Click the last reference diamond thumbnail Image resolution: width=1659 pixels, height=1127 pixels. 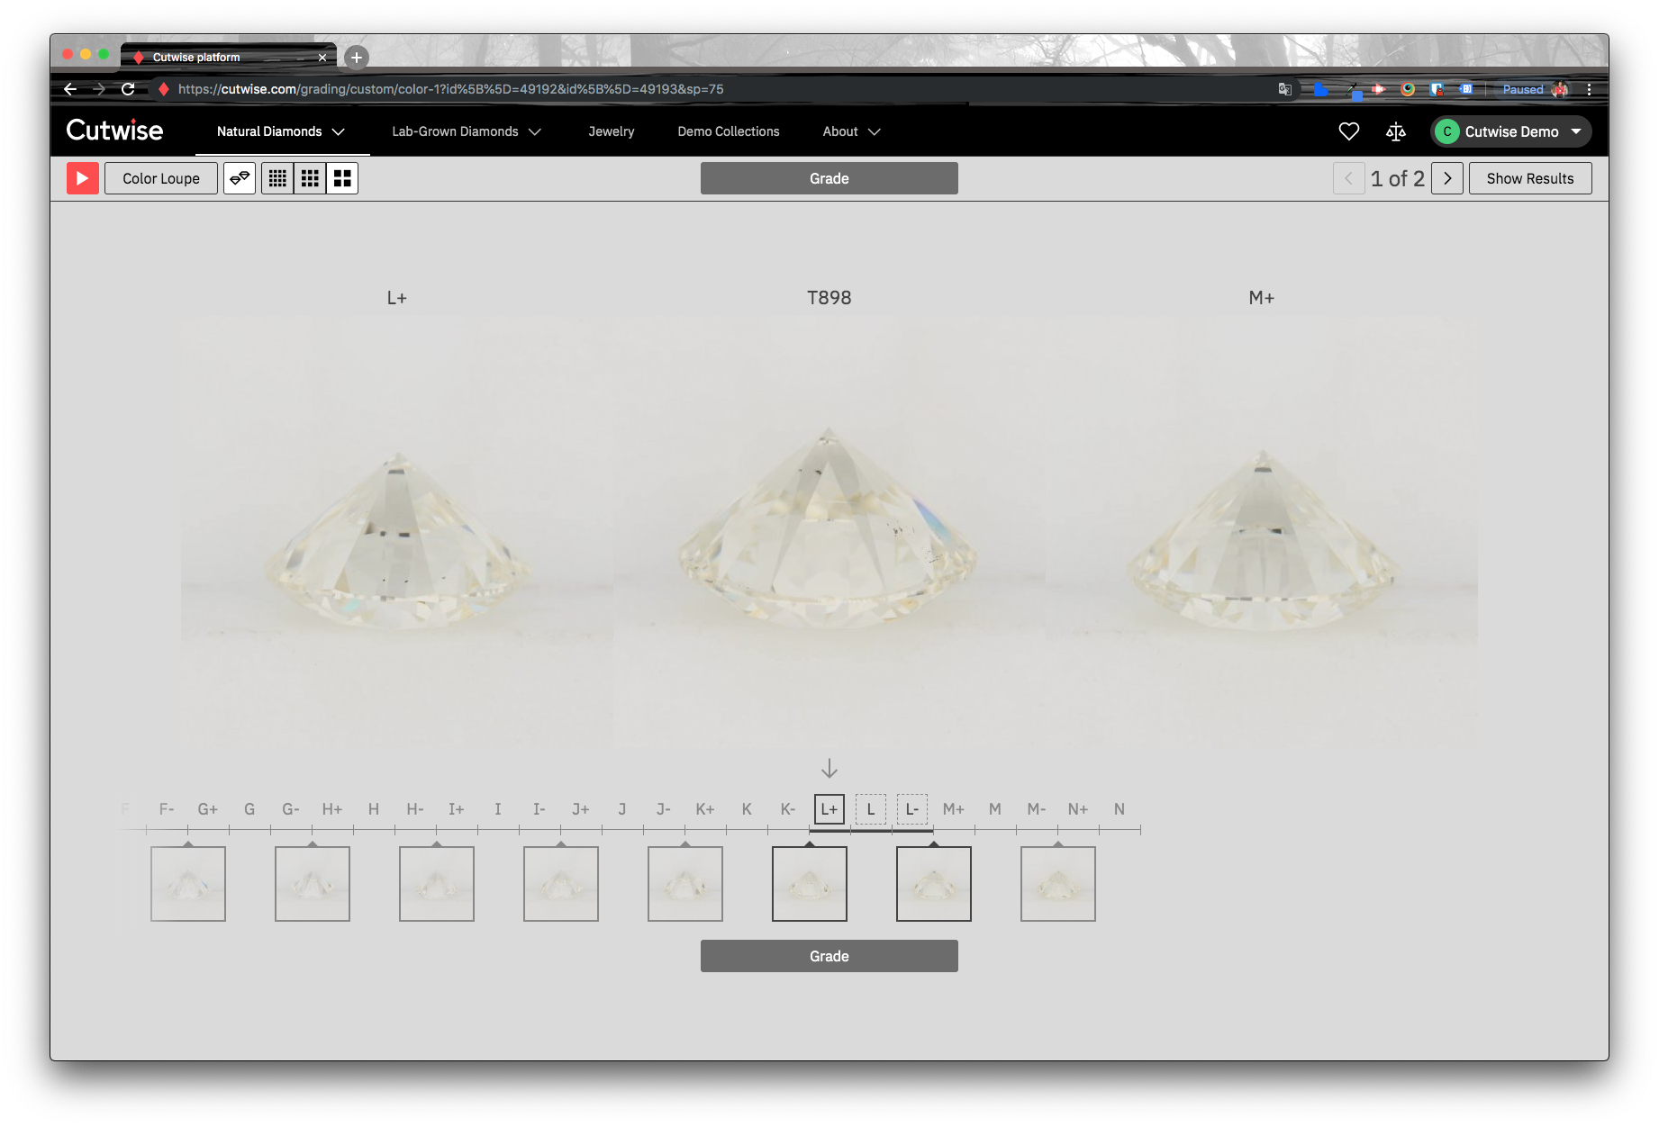tap(1058, 884)
